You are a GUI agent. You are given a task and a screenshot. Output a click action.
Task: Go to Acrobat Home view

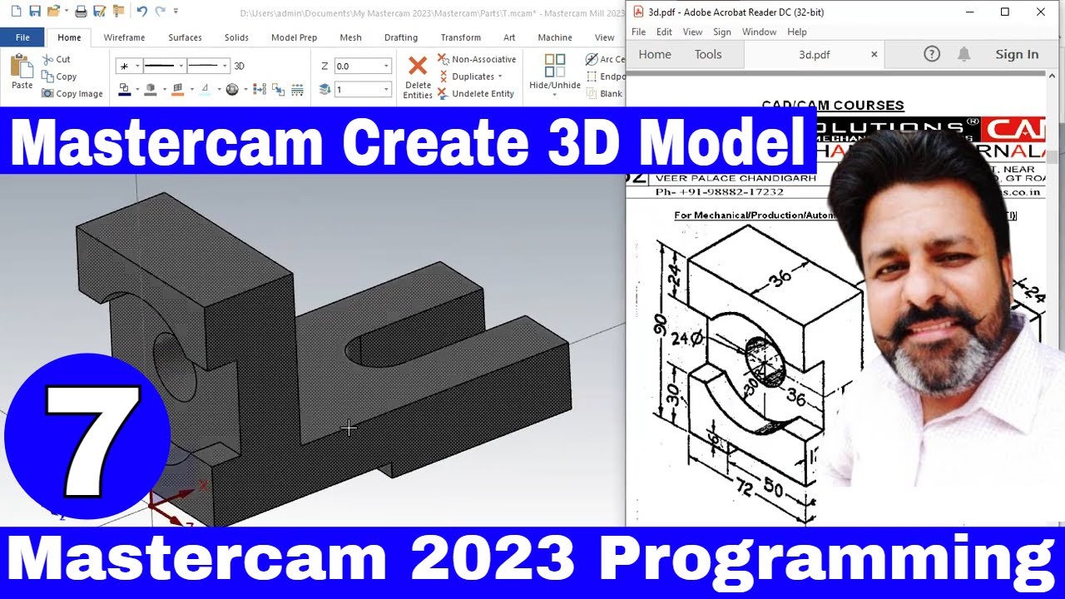pyautogui.click(x=655, y=54)
